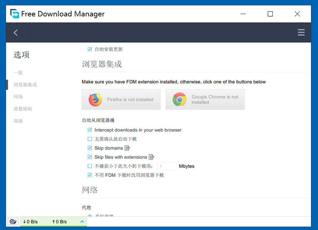Click the Mbytes size input field
Image resolution: width=318 pixels, height=230 pixels.
tap(167, 166)
